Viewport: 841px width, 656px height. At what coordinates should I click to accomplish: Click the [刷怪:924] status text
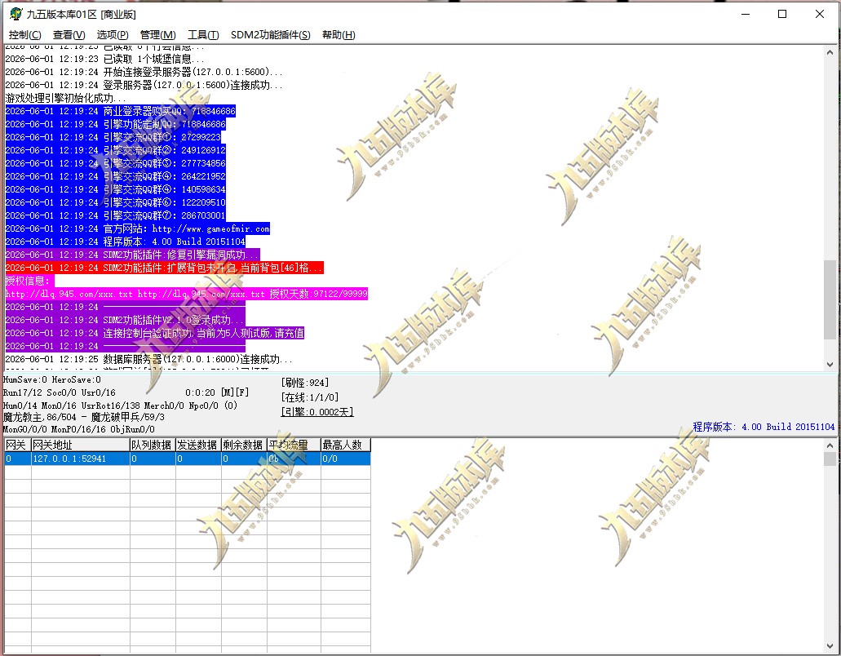coord(304,383)
